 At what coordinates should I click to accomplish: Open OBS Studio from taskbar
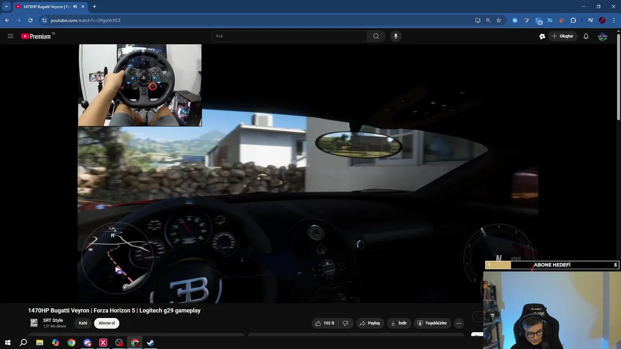coord(119,343)
